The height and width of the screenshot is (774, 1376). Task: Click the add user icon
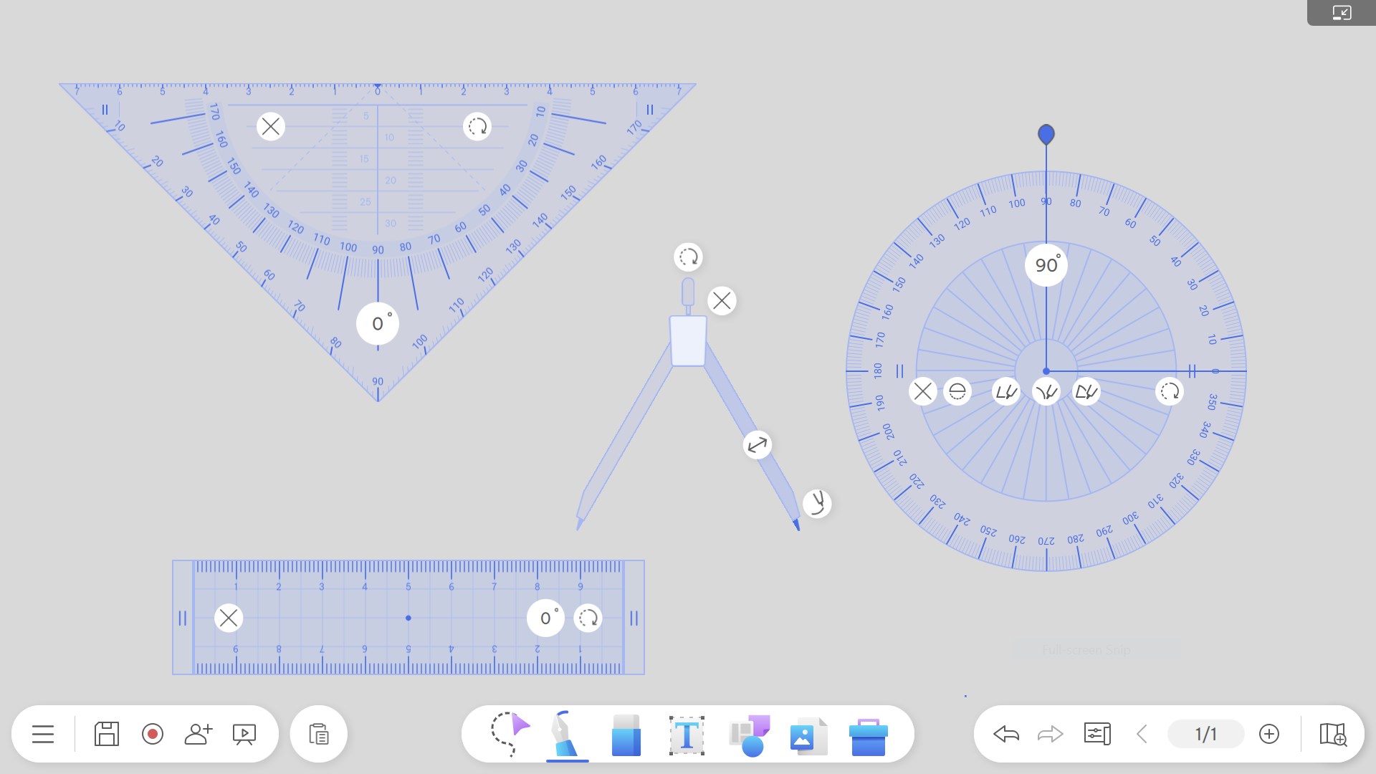pos(198,734)
